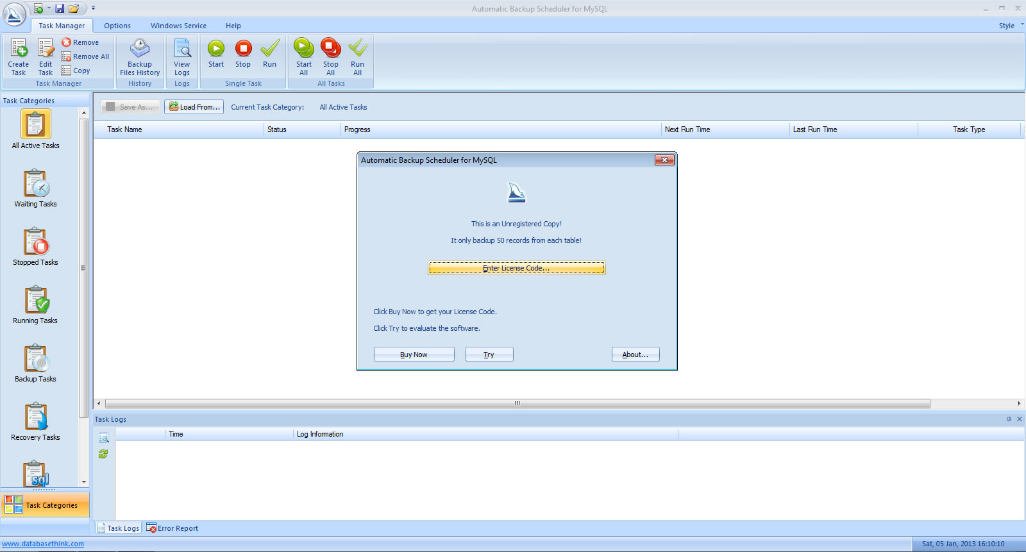
Task: Click the Enter License Code button
Action: [516, 268]
